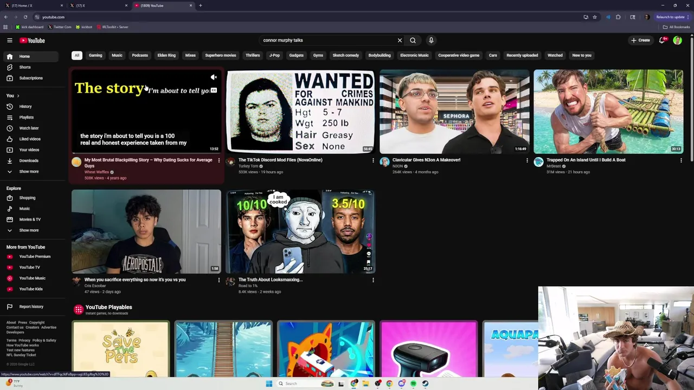Image resolution: width=694 pixels, height=390 pixels.
Task: Open the Truth About Looksmaxxing thumbnail
Action: [300, 231]
